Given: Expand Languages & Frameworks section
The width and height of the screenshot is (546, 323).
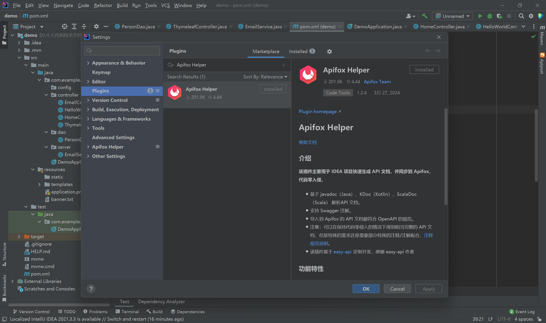Looking at the screenshot, I should [x=88, y=119].
